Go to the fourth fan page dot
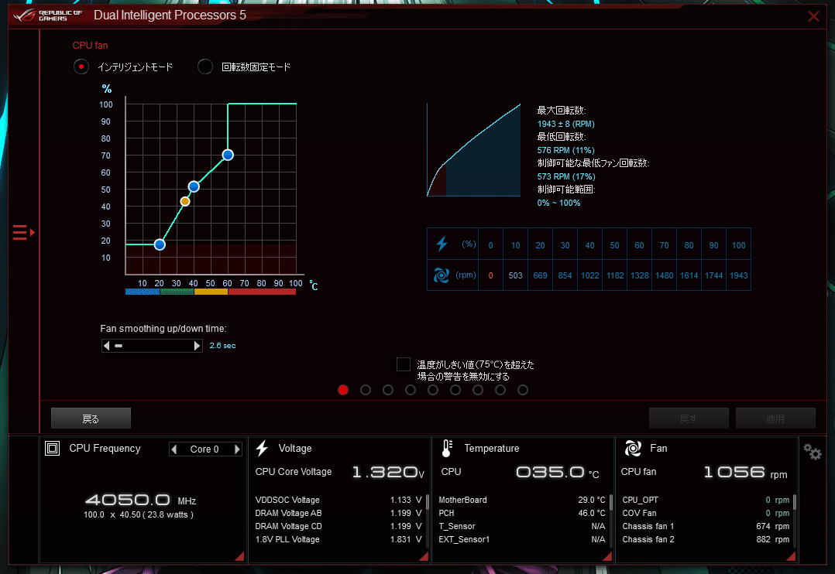 (x=410, y=390)
